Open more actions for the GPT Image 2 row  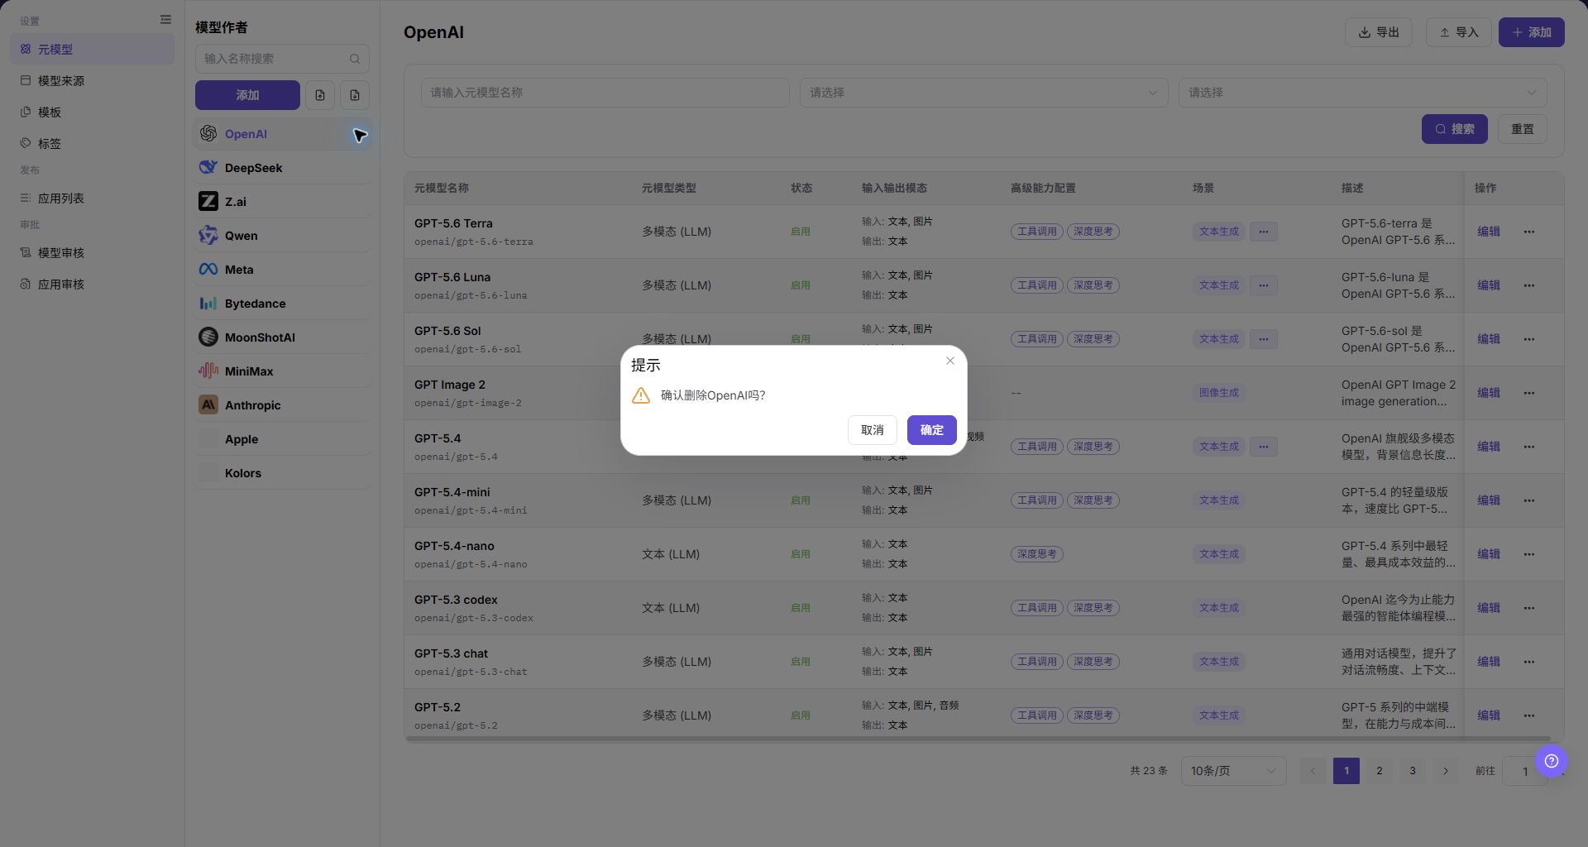(x=1529, y=393)
